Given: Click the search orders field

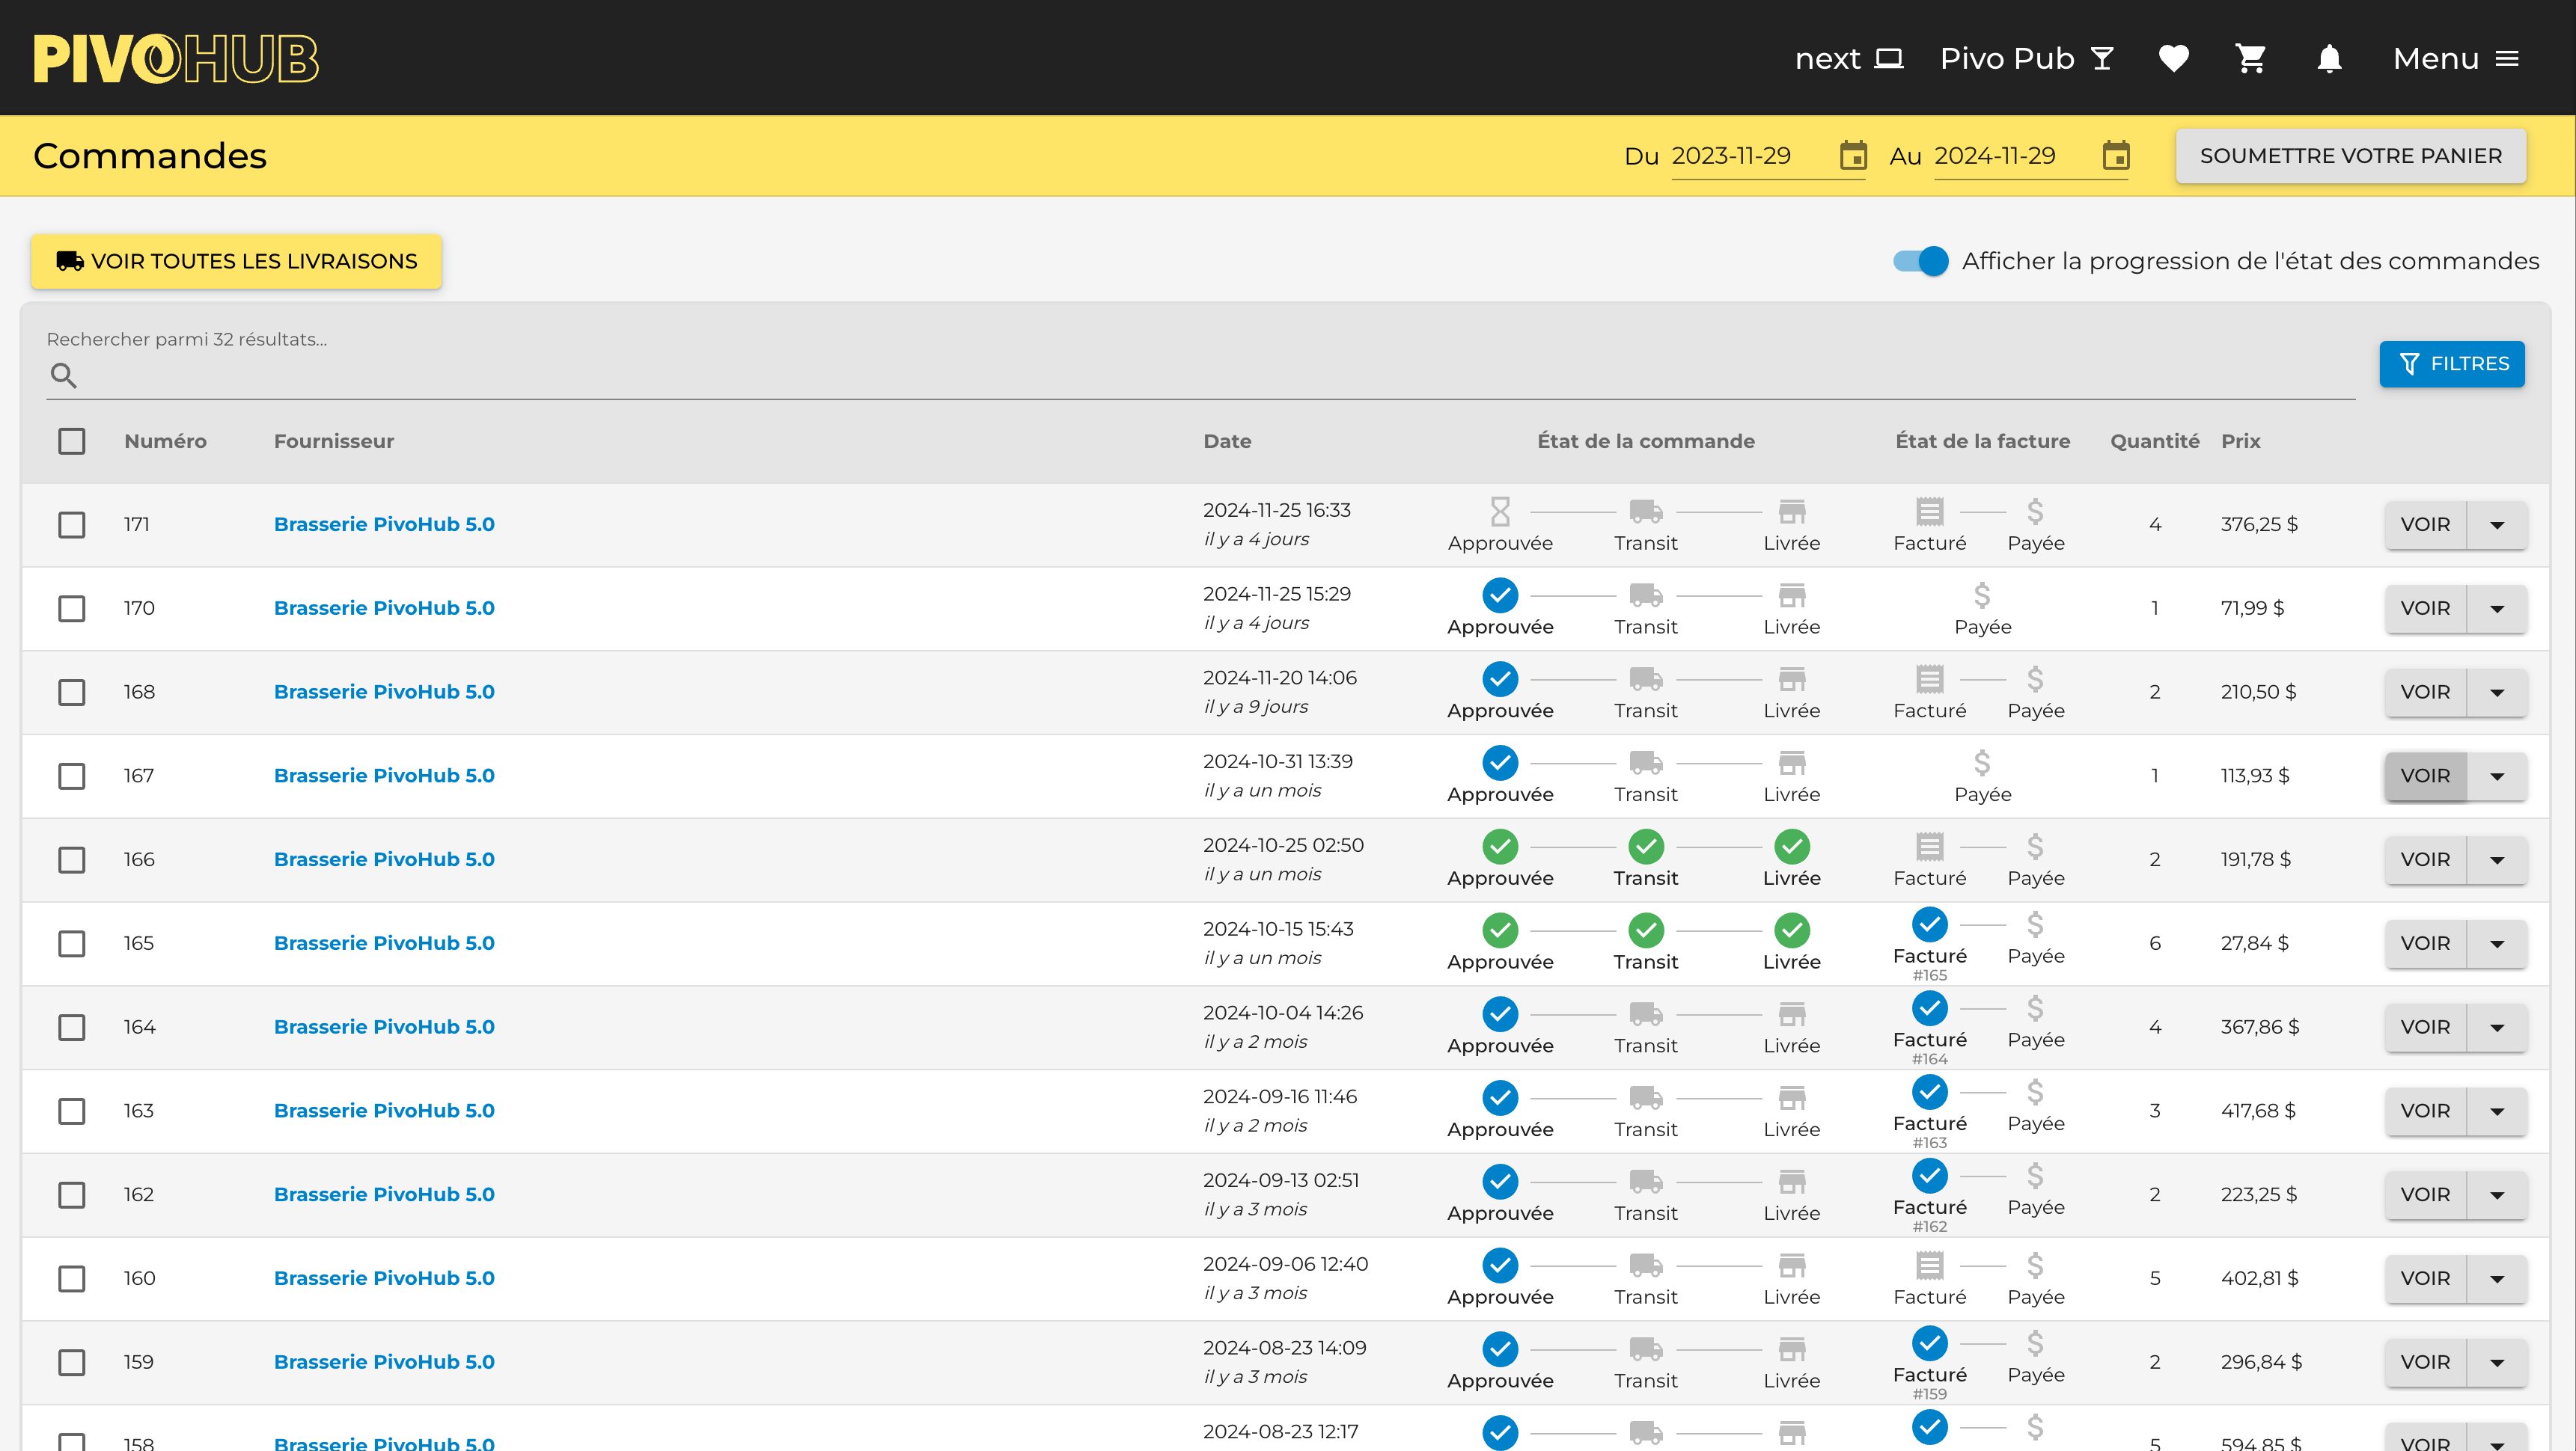Looking at the screenshot, I should 1200,375.
